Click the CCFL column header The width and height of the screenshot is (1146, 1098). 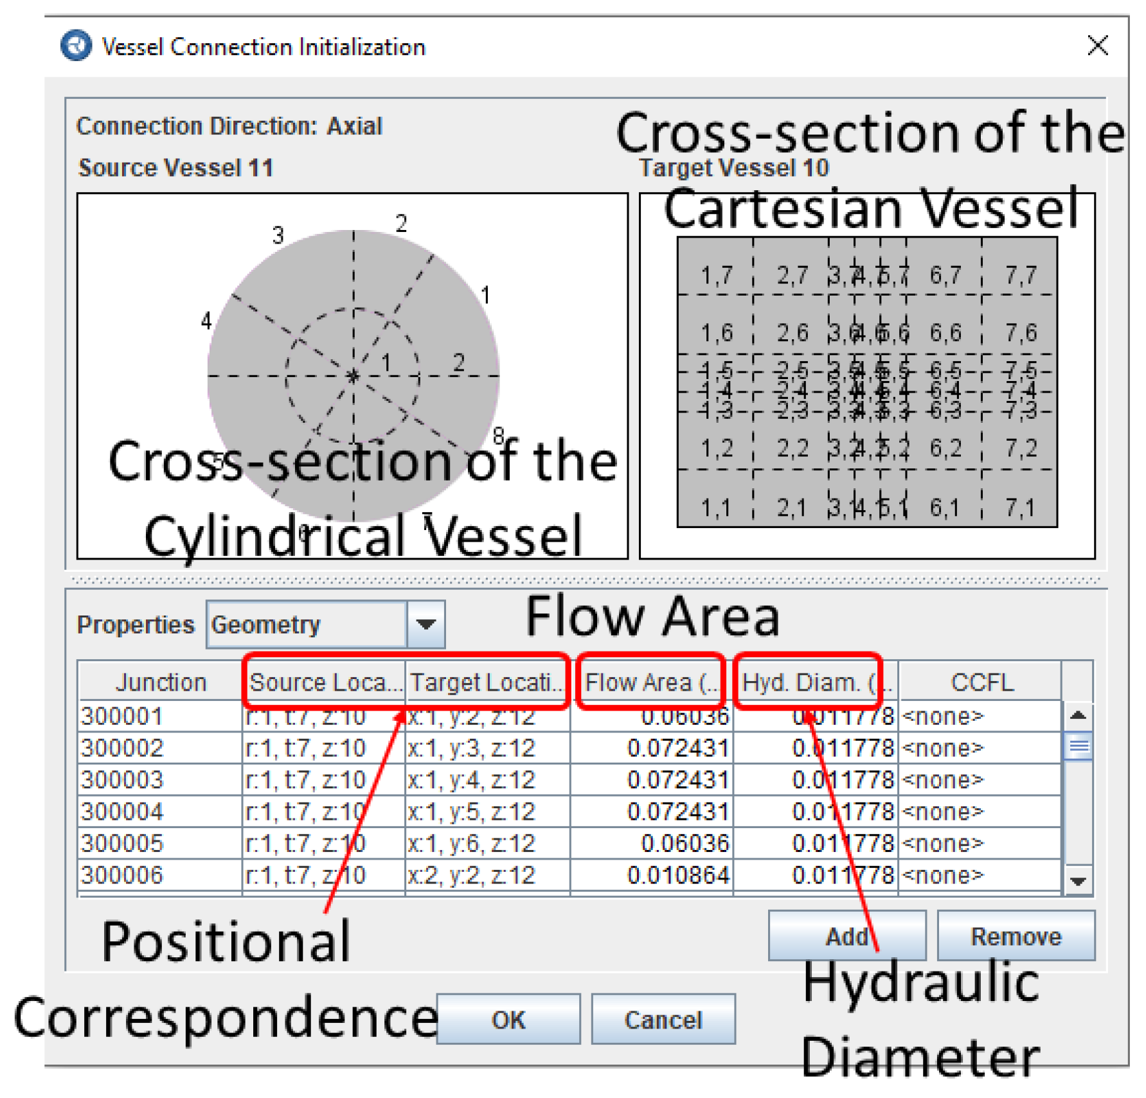click(980, 682)
